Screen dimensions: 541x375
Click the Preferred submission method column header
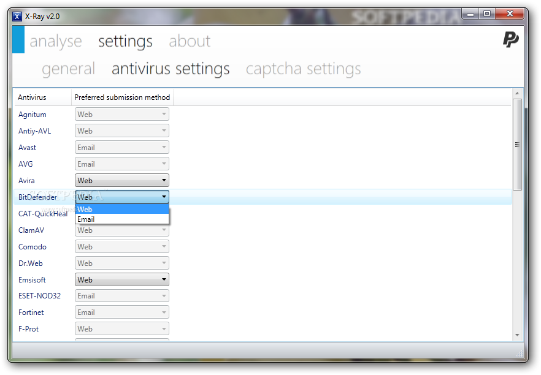click(x=122, y=97)
